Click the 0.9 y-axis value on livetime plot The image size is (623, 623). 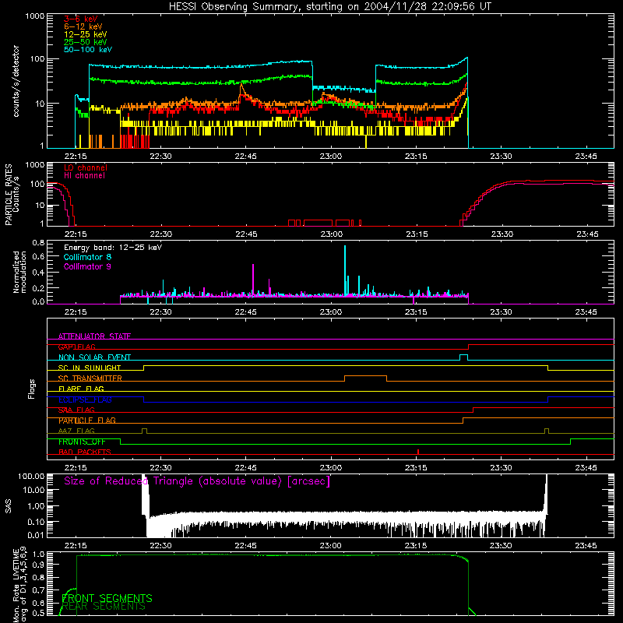pyautogui.click(x=38, y=565)
